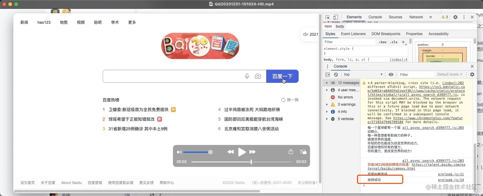Image resolution: width=483 pixels, height=196 pixels.
Task: Click the video timeline progress bar
Action: point(242,162)
